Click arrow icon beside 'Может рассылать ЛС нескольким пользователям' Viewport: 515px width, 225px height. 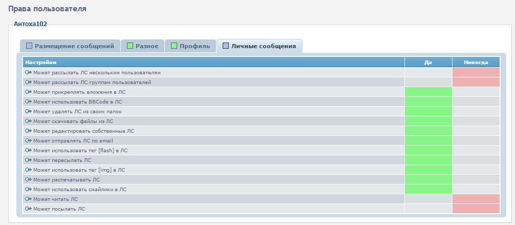[29, 72]
